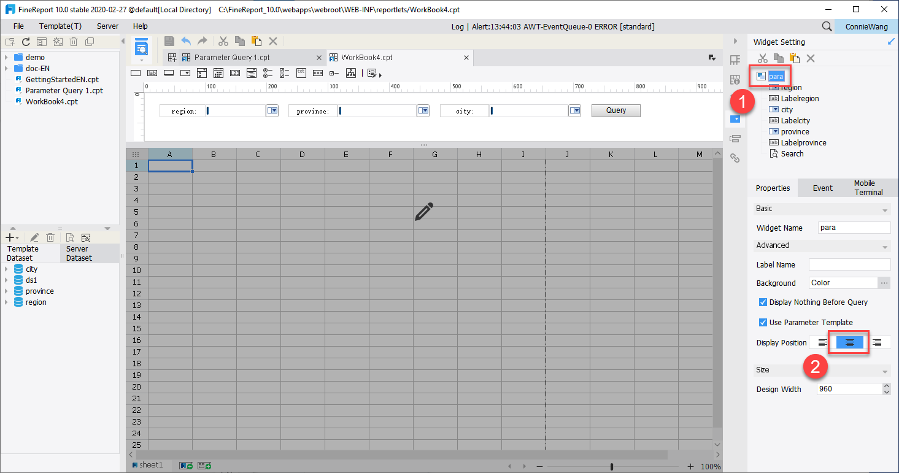Image resolution: width=899 pixels, height=473 pixels.
Task: Open template search in the title bar
Action: pos(826,26)
